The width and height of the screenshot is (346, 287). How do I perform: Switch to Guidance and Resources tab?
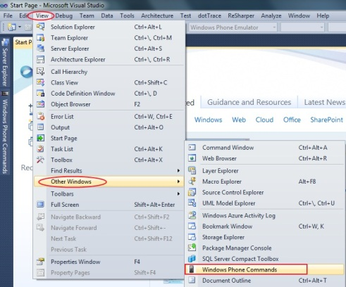[249, 102]
